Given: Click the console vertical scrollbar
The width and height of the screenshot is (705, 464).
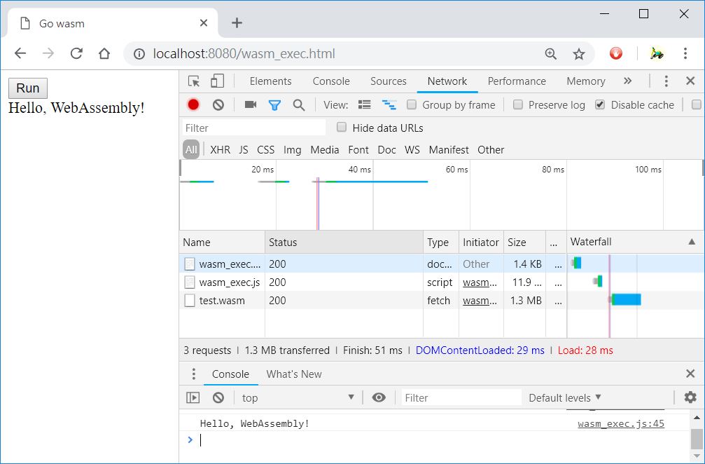Looking at the screenshot, I should [696, 438].
